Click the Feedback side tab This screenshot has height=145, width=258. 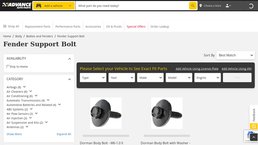pyautogui.click(x=254, y=115)
